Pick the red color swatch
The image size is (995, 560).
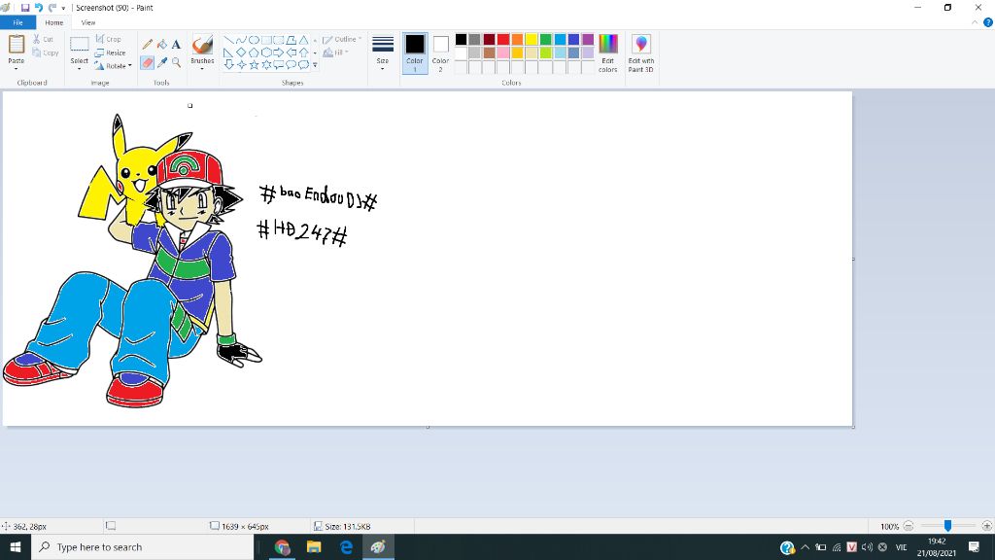503,39
